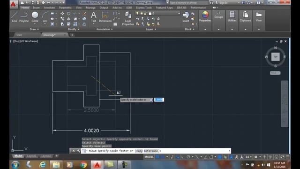Cancel command with command line X button
The height and width of the screenshot is (169, 300).
[x=74, y=151]
